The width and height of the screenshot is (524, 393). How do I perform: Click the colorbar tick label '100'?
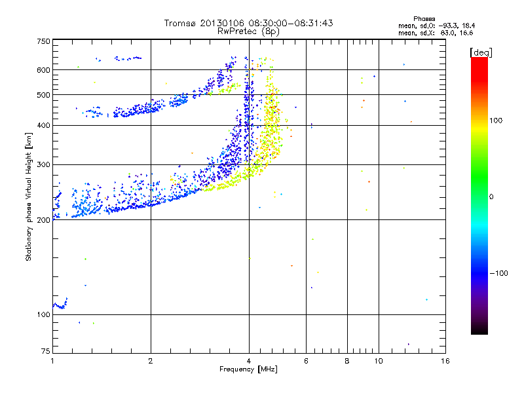tap(496, 121)
